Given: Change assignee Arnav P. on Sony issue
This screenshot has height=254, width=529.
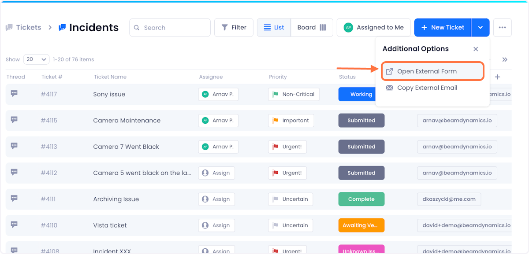Looking at the screenshot, I should click(218, 94).
